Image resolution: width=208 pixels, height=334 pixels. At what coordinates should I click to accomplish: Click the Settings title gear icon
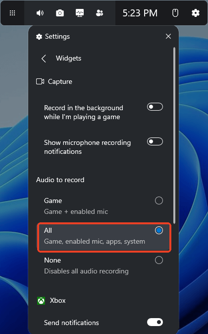(39, 37)
